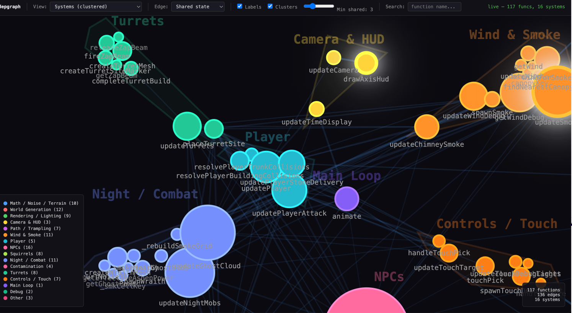Screen dimensions: 572x313
Task: Disable the Clusters checkbox
Action: (270, 7)
